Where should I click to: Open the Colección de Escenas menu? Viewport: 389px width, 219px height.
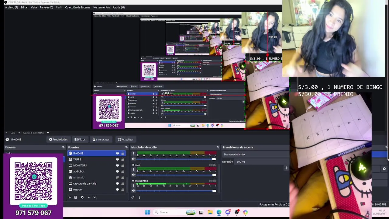point(78,7)
